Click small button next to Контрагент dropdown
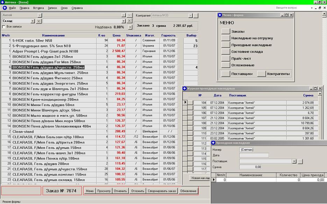The height and width of the screenshot is (204, 327). pos(196,15)
